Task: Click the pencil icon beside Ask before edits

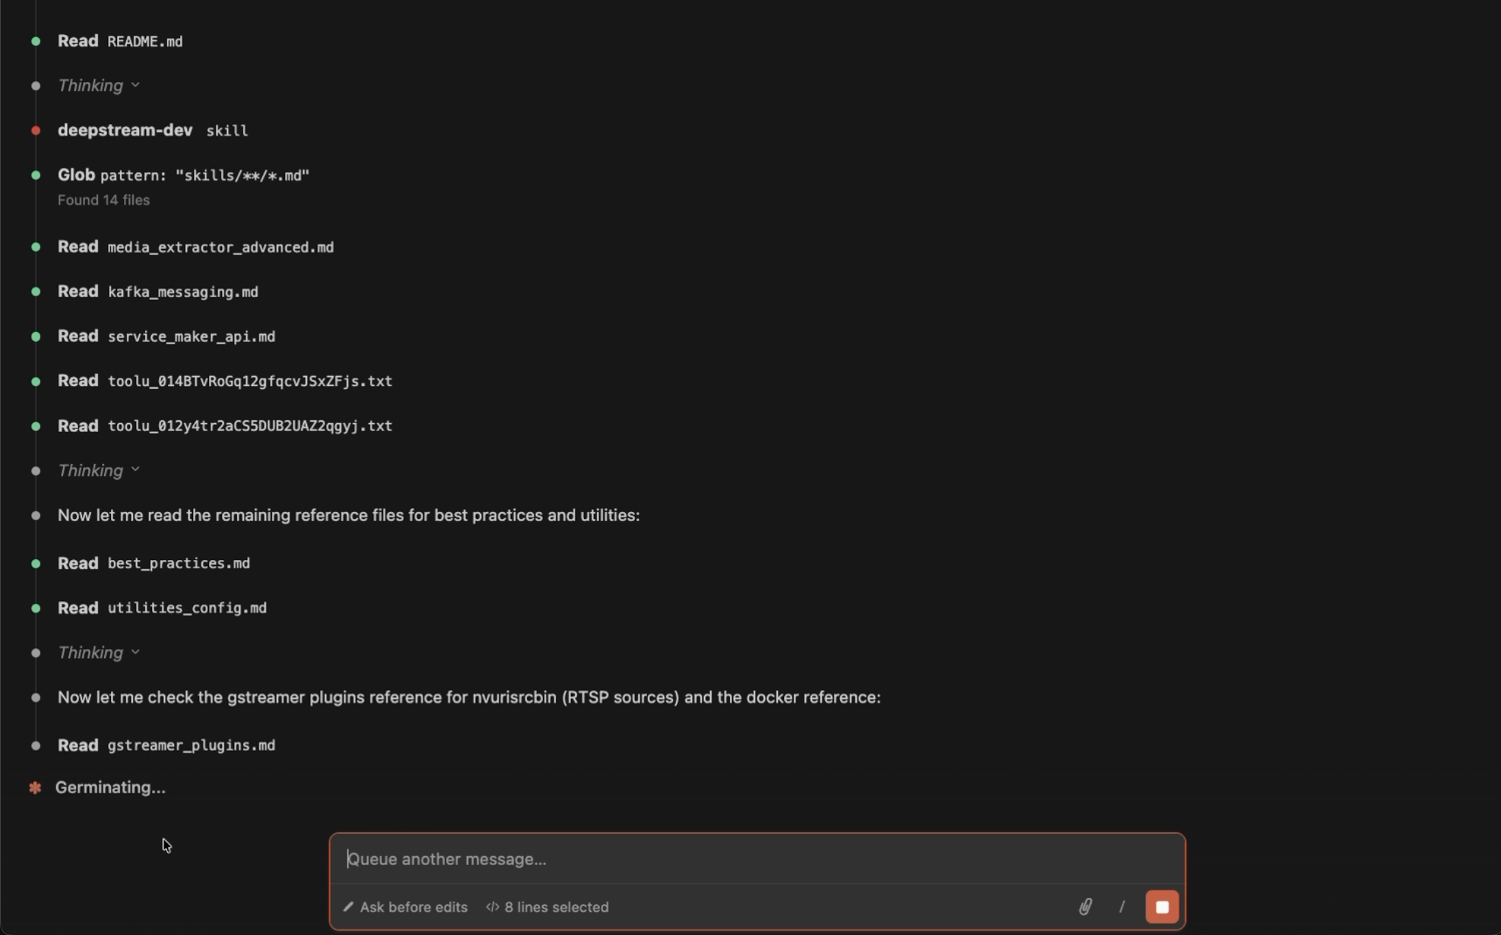Action: (x=349, y=907)
